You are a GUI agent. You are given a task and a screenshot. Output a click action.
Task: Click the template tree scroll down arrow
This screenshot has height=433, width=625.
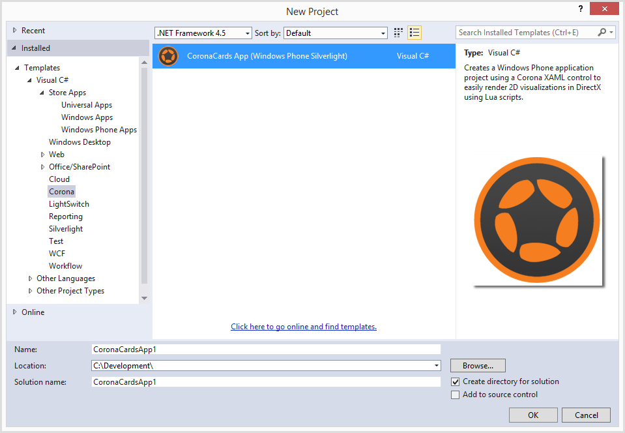click(x=144, y=298)
